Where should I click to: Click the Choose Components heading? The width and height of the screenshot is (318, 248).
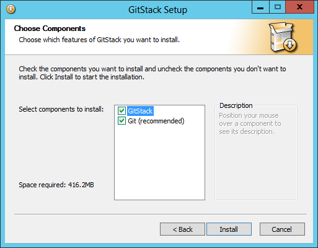pyautogui.click(x=50, y=29)
